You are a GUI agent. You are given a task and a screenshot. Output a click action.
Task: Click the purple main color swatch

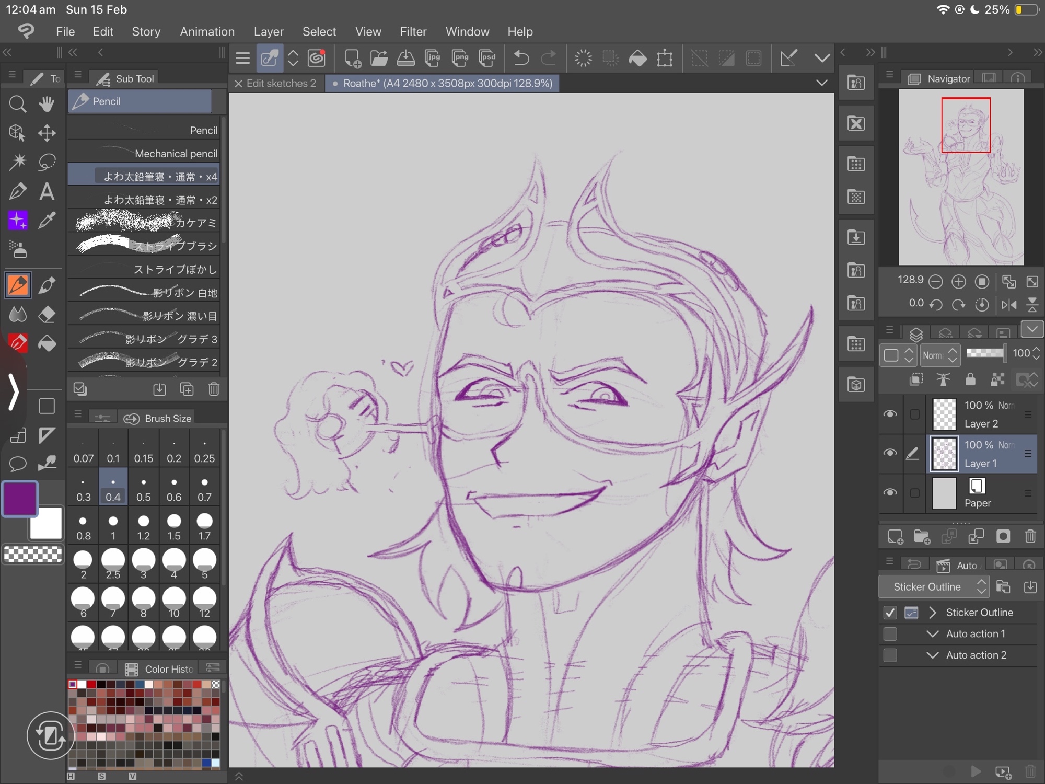point(20,499)
